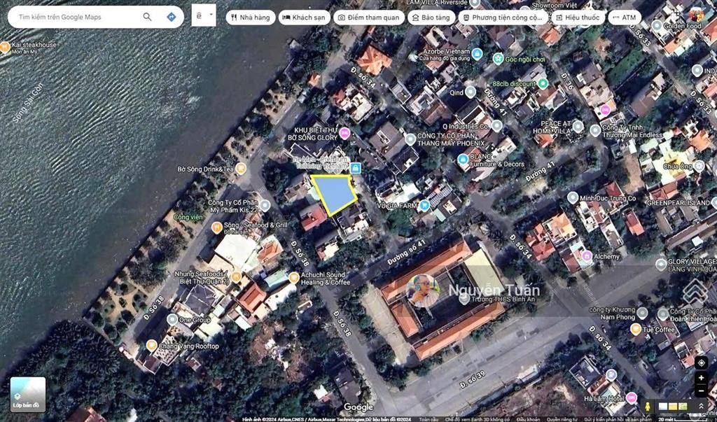Zoom in with the plus button
717x422 pixels.
pos(701,378)
